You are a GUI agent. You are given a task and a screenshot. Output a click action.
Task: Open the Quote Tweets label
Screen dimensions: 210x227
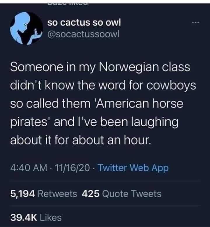(131, 194)
